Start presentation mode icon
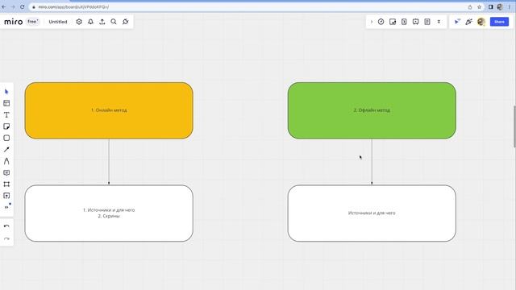Screen dimensions: 516x290 pos(416,22)
